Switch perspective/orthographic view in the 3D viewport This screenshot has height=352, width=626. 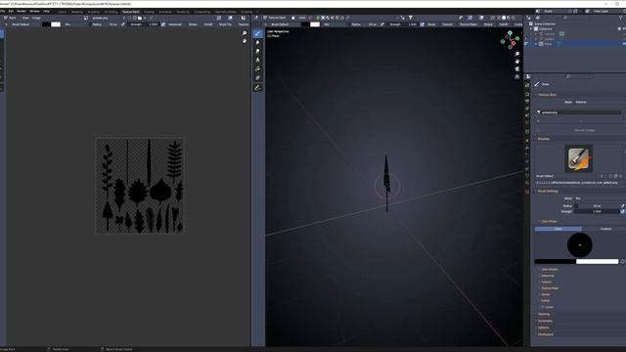click(517, 76)
